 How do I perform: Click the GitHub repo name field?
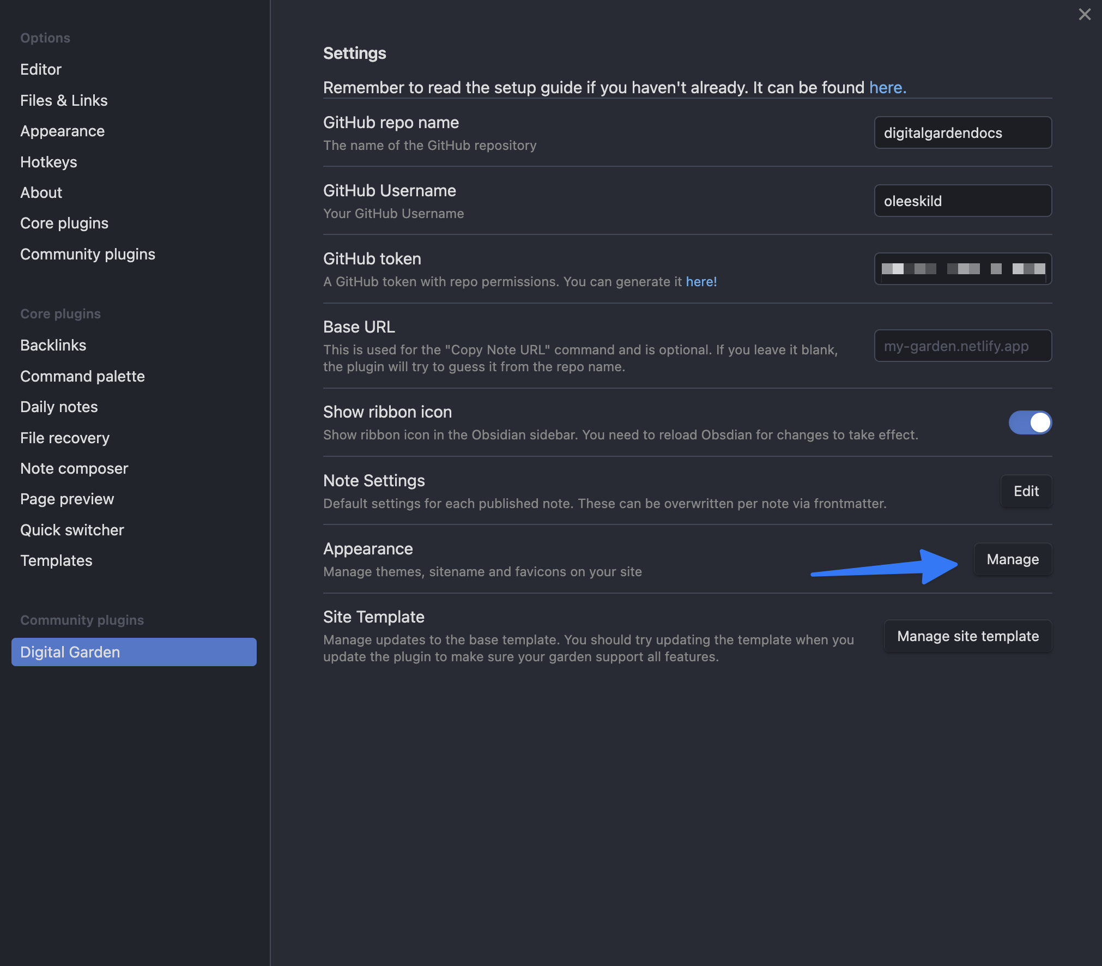962,133
